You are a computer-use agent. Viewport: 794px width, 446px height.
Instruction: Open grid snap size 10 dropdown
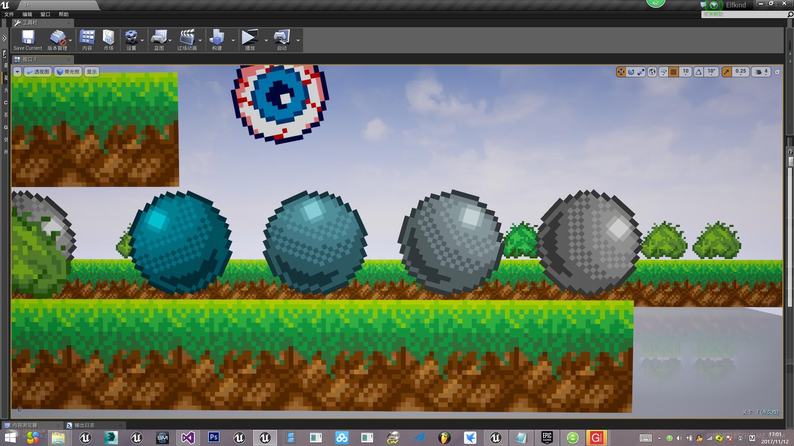click(x=685, y=72)
